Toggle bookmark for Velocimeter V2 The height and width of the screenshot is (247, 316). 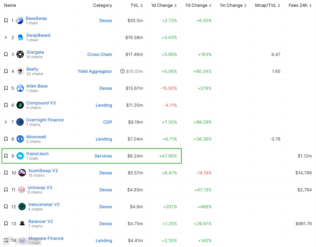click(x=6, y=207)
